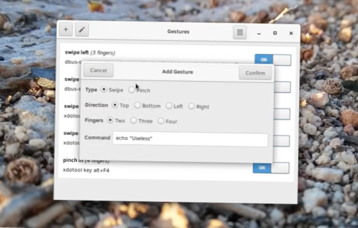Select the 'swipe left (3 fingers)' row text
This screenshot has width=358, height=228.
pos(90,53)
